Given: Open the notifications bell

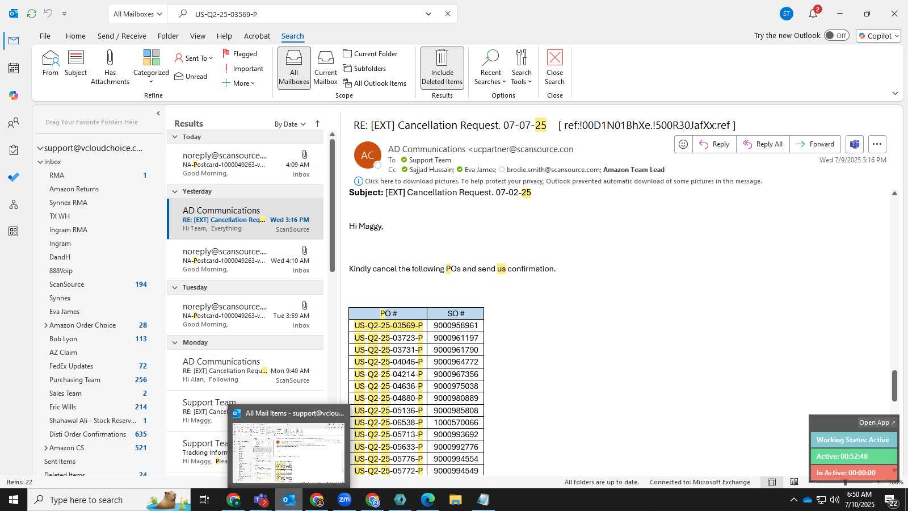Looking at the screenshot, I should 813,14.
